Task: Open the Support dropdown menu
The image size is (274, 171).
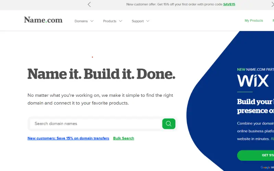Action: 140,21
